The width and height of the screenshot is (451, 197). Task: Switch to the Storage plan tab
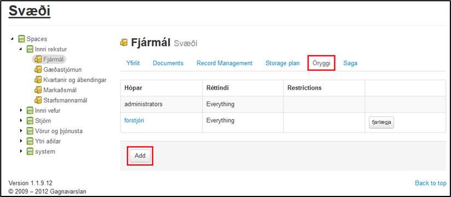pos(282,63)
